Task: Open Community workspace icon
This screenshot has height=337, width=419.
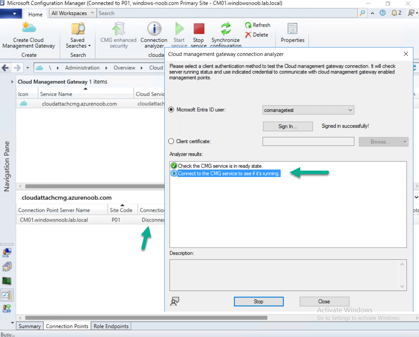Action: [7, 309]
